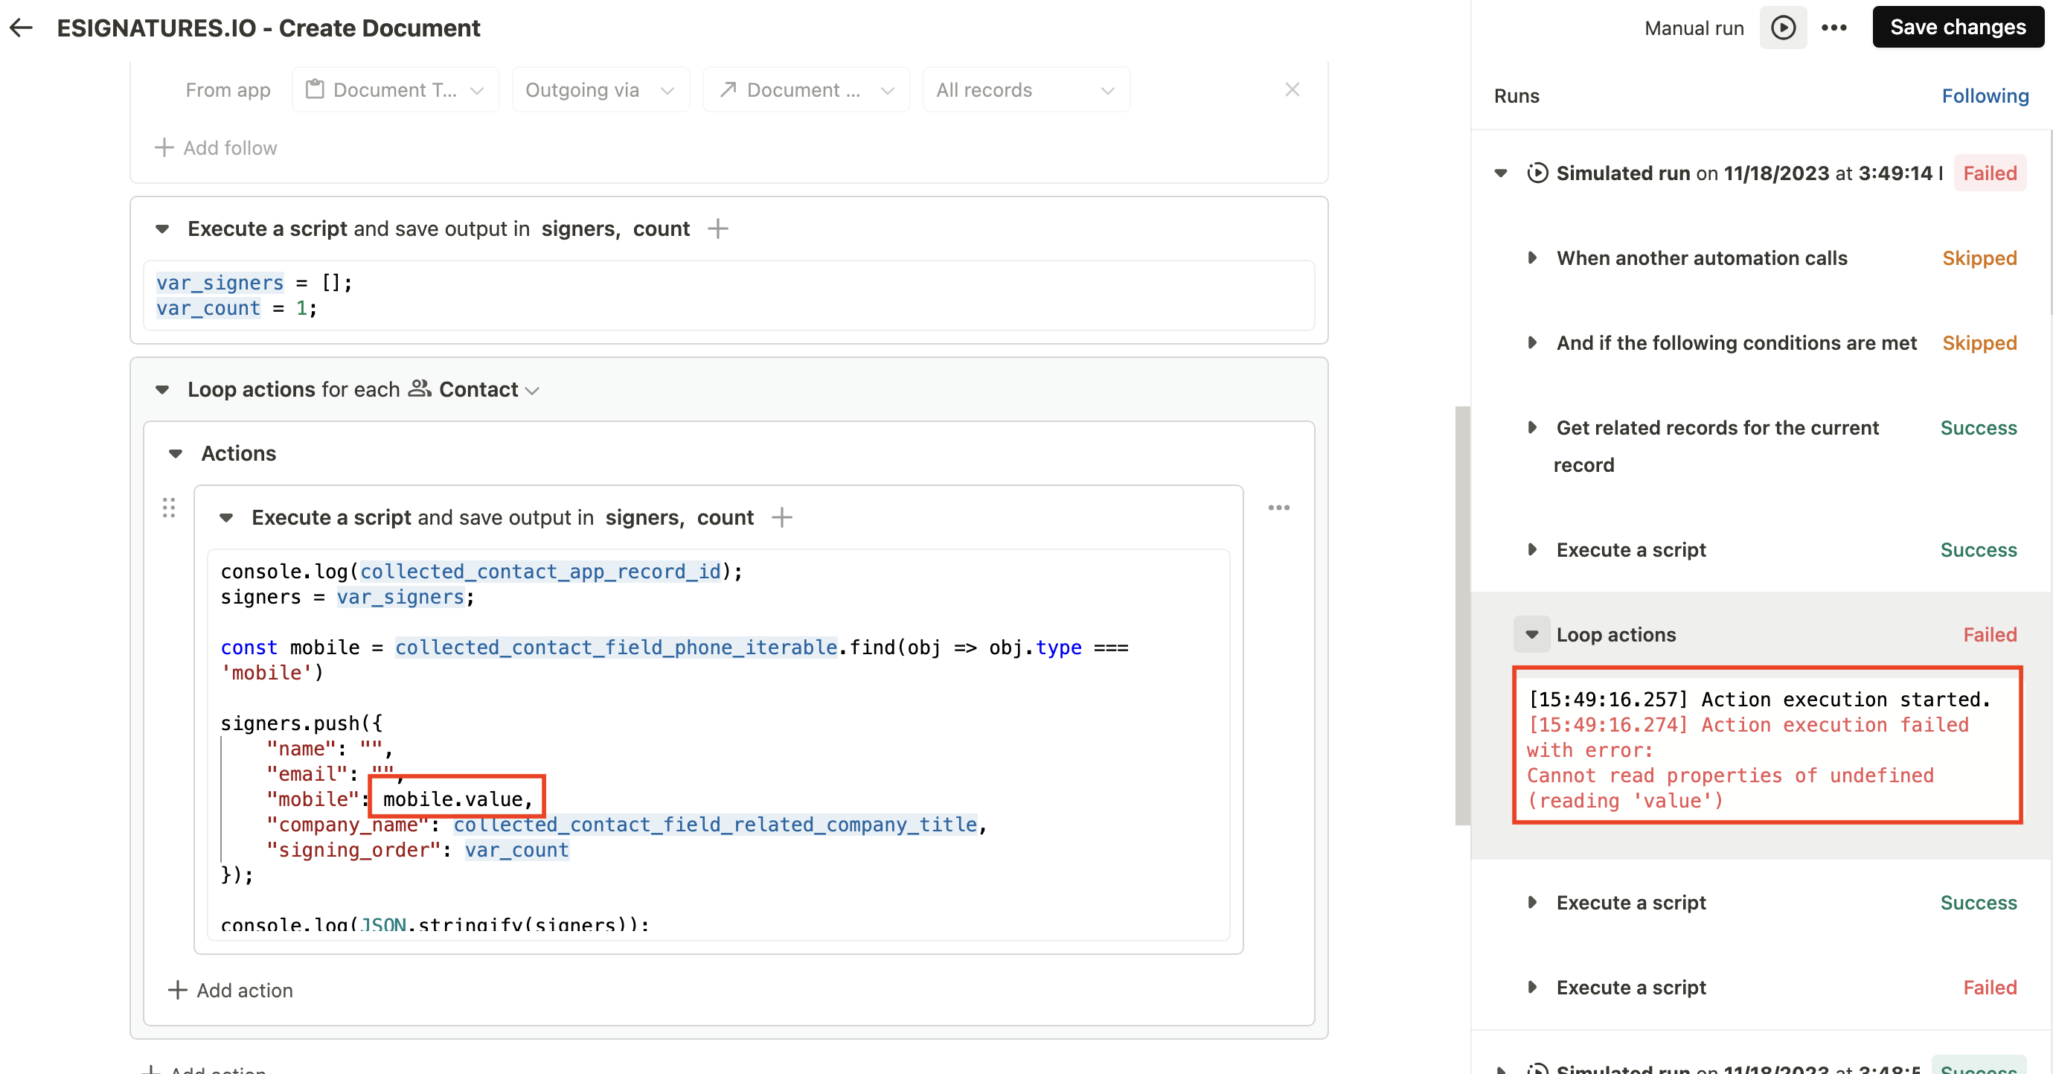Go back using the left arrow icon
The width and height of the screenshot is (2053, 1074).
pos(22,28)
